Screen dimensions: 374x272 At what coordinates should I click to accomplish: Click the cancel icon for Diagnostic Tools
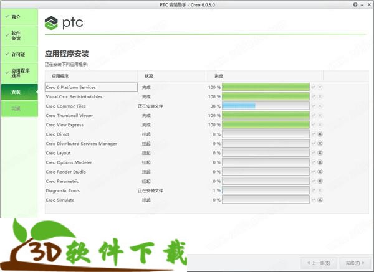(320, 190)
